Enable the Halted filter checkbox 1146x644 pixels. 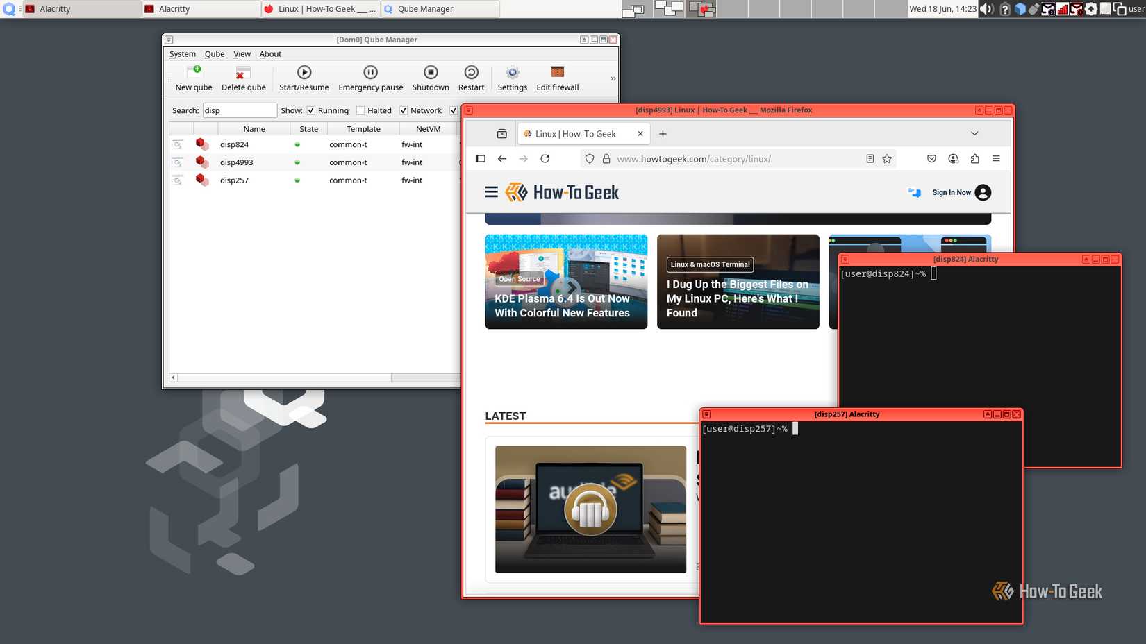(360, 110)
